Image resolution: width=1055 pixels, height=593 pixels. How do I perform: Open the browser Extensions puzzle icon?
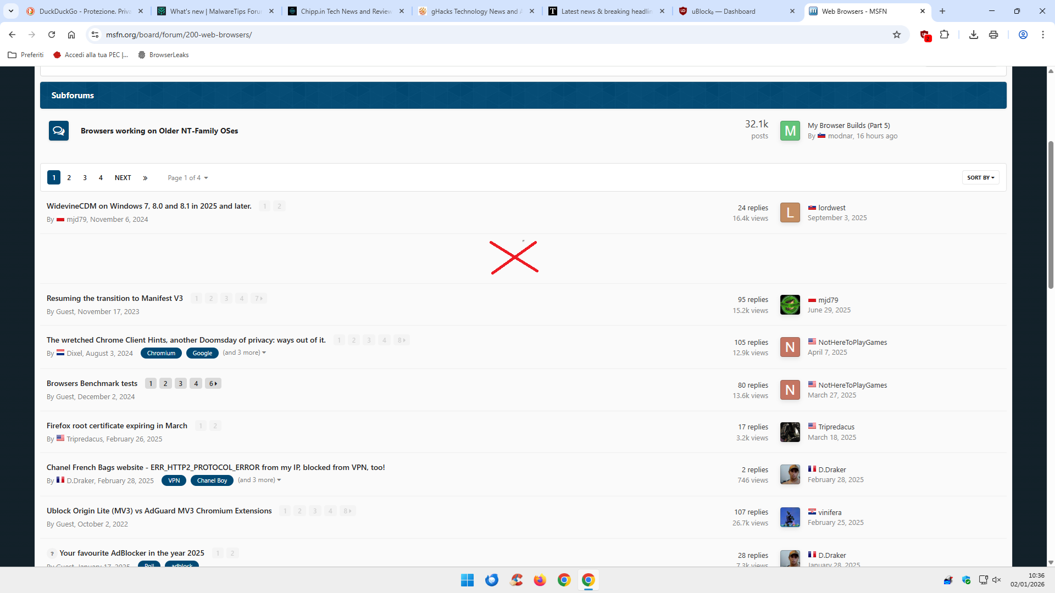pos(945,35)
